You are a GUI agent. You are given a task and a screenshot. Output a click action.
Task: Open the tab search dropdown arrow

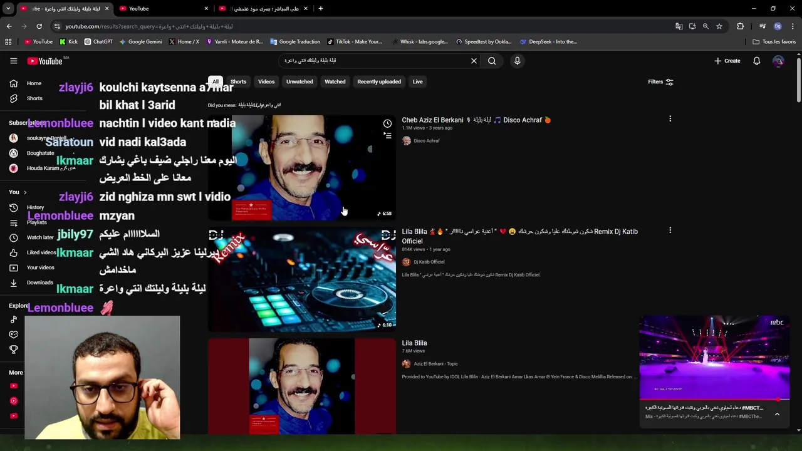[9, 9]
